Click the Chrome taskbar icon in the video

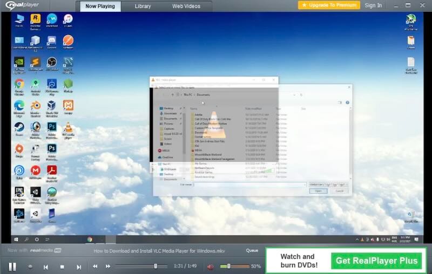(x=90, y=239)
